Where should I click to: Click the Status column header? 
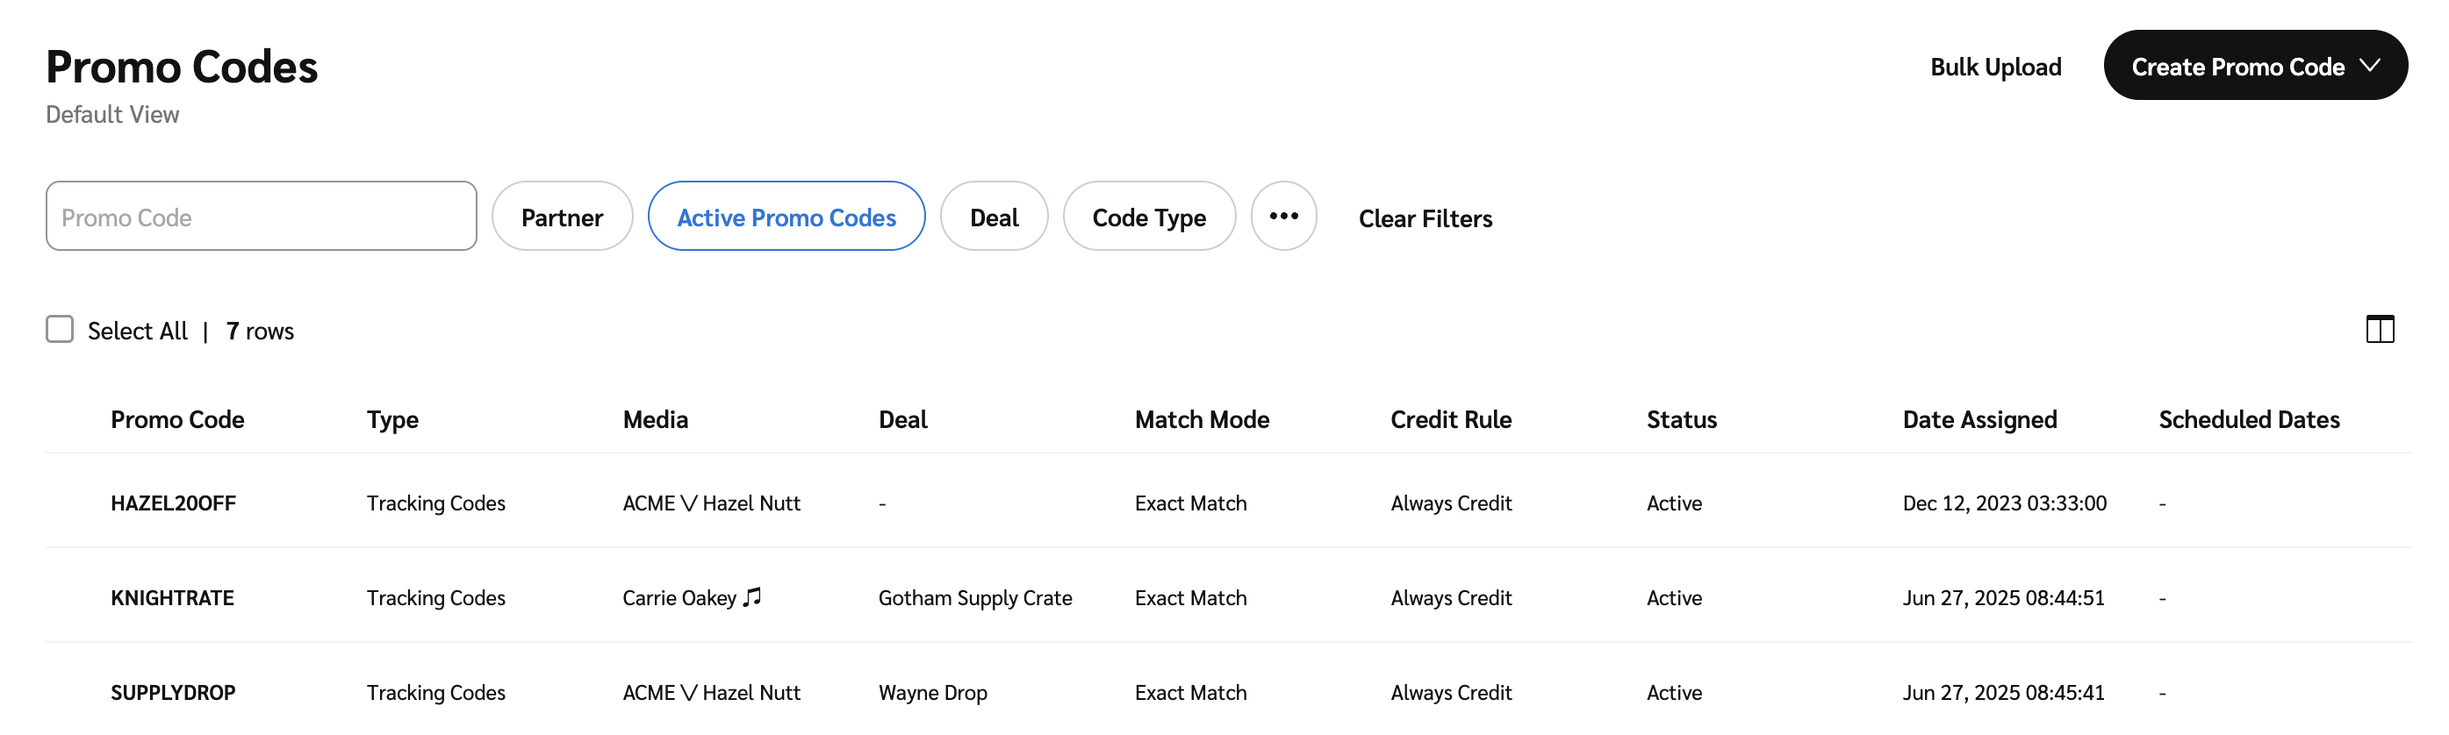1681,420
